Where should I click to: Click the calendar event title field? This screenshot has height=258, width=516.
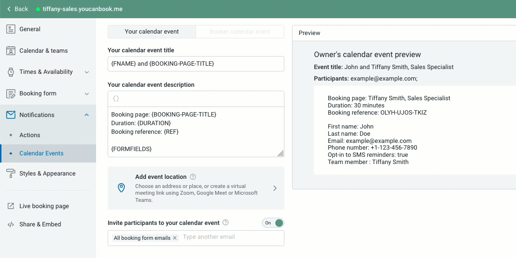click(196, 64)
